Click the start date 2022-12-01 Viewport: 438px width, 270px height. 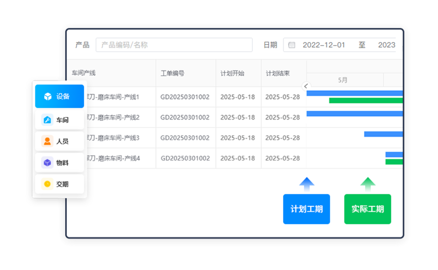(324, 45)
